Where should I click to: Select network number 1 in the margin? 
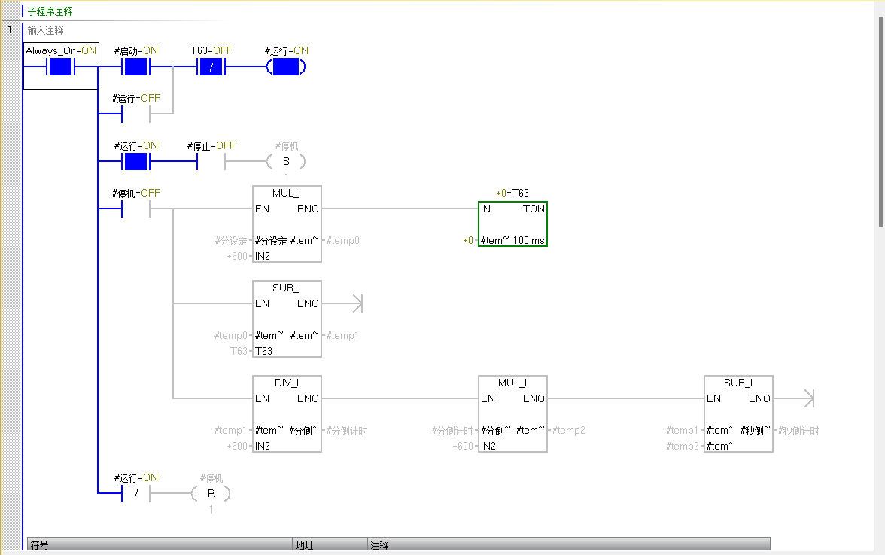(x=10, y=30)
